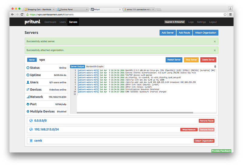
Task: Click the 'Disabled' multiple devices value
Action: [62, 111]
